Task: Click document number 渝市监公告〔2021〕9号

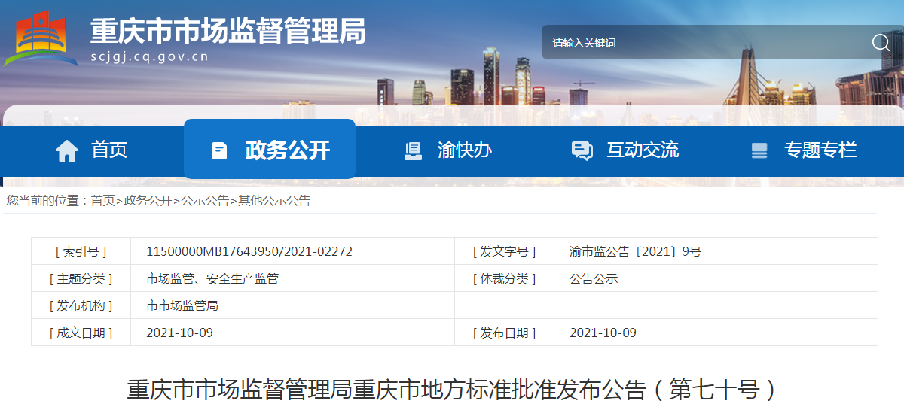Action: [x=635, y=251]
